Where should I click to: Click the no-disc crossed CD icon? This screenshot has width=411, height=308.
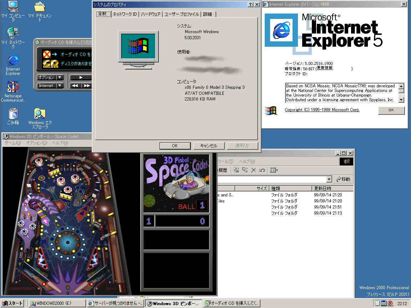(47, 54)
